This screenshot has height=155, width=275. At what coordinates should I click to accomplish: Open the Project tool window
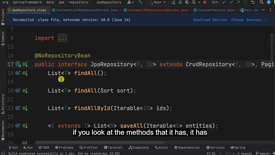click(x=3, y=17)
